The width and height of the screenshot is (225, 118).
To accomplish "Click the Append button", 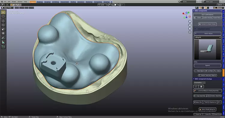I will (x=207, y=65).
